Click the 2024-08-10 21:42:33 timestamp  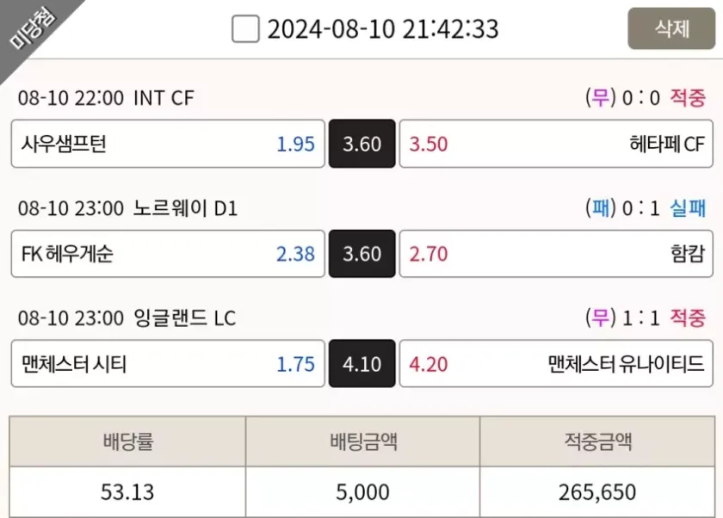[x=383, y=29]
